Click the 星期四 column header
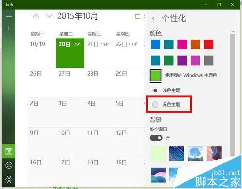The height and width of the screenshot is (189, 242). pos(123,34)
